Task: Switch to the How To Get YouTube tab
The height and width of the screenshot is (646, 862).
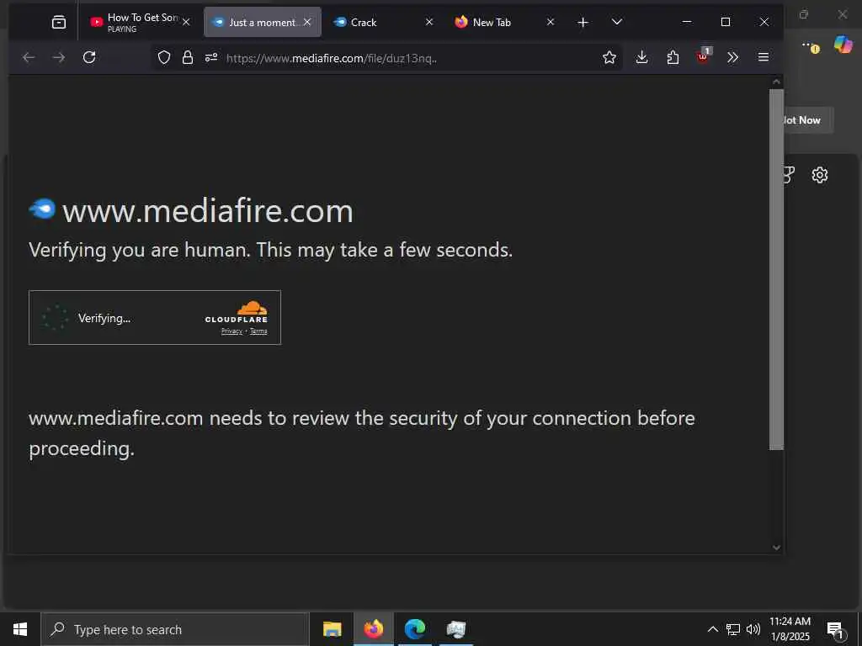Action: click(x=141, y=22)
